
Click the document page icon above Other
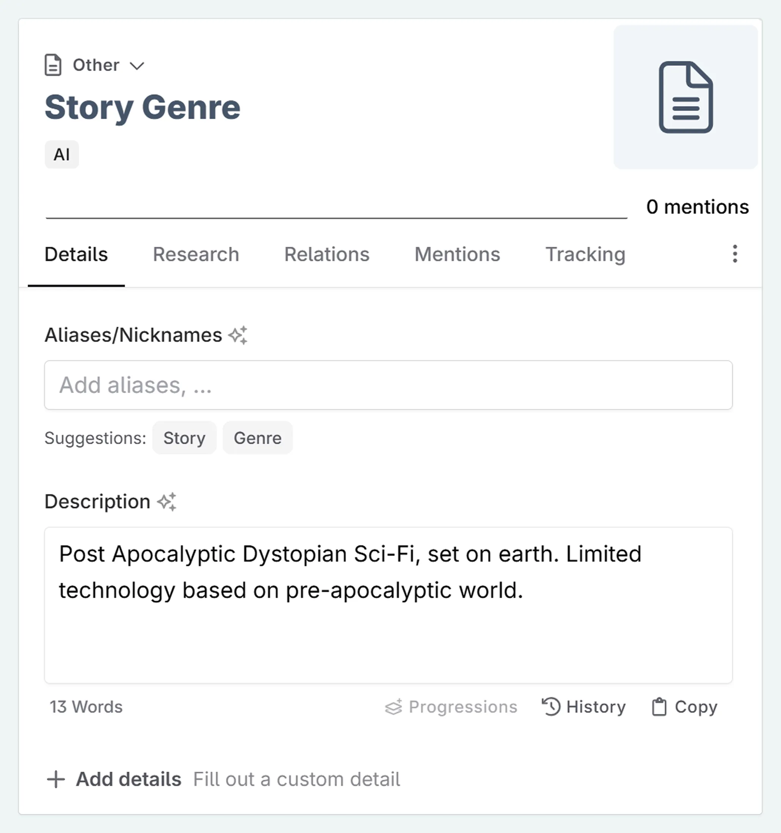click(x=53, y=65)
